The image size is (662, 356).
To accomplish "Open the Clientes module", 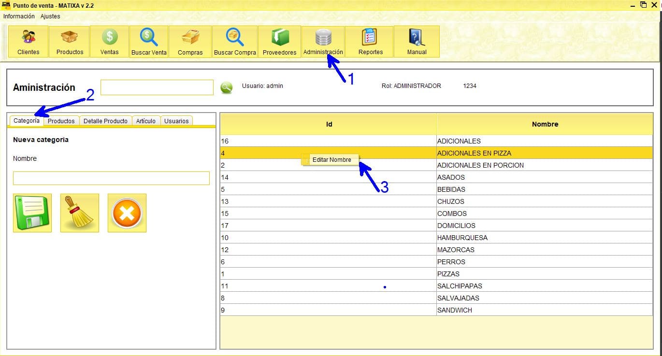I will pyautogui.click(x=28, y=41).
